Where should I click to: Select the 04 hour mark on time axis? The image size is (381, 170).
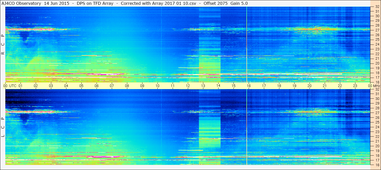[66, 86]
